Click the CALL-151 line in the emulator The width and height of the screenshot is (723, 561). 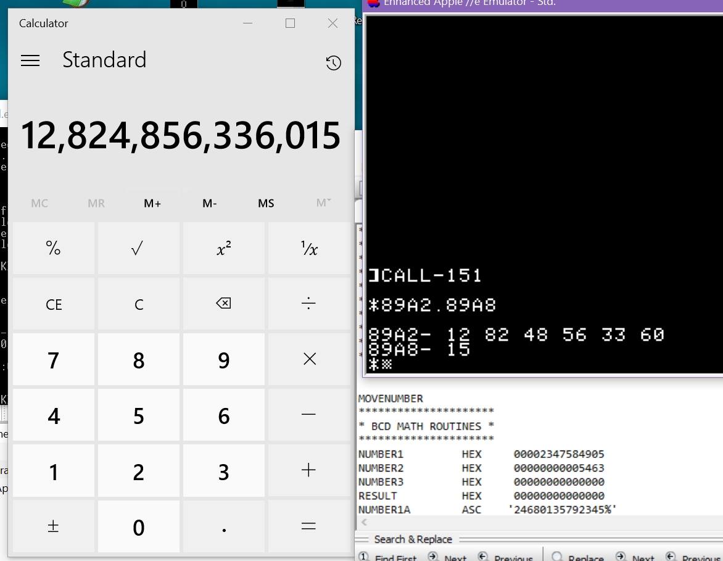tap(424, 275)
